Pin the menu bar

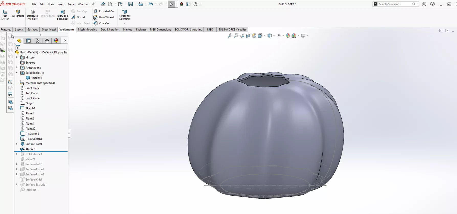tap(93, 4)
